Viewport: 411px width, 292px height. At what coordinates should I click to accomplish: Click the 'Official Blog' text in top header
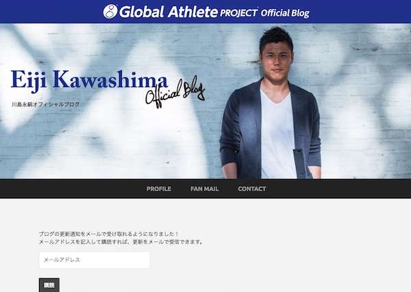pyautogui.click(x=285, y=13)
